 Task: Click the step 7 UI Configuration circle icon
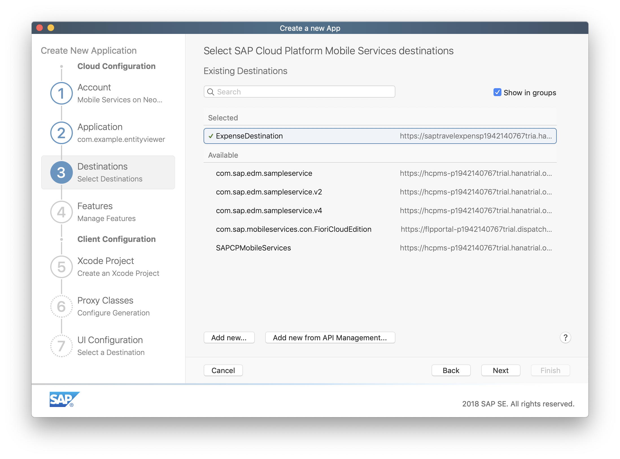pyautogui.click(x=61, y=346)
